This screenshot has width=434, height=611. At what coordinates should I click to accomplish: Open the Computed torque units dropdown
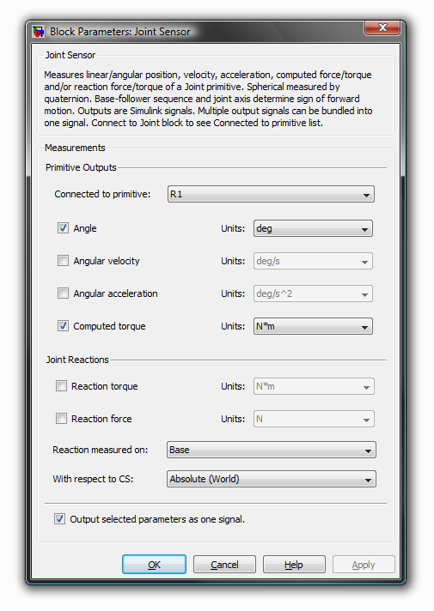[x=313, y=326]
